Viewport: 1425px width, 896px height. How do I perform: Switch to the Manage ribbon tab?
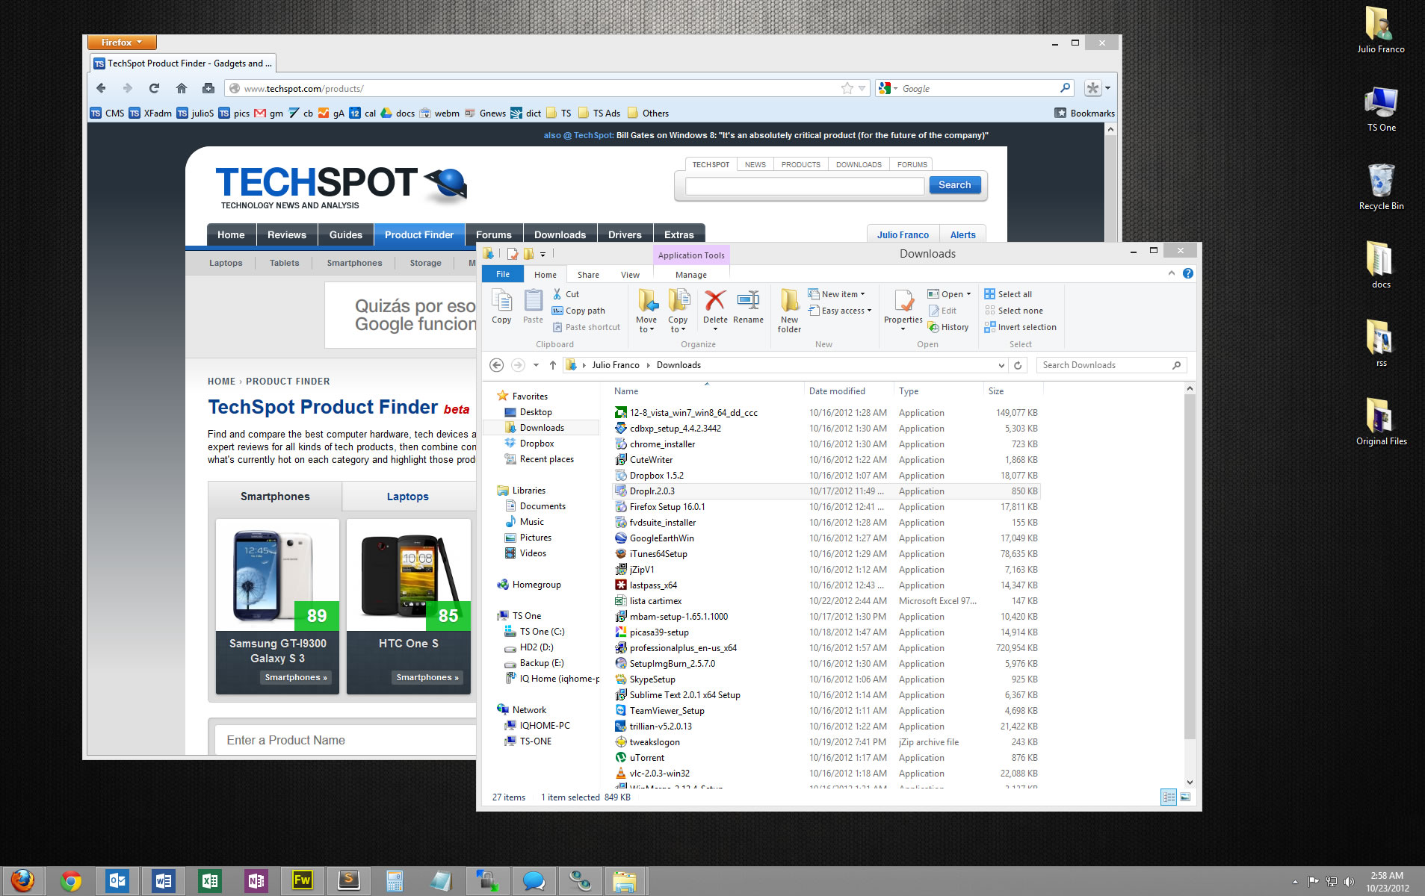point(690,275)
